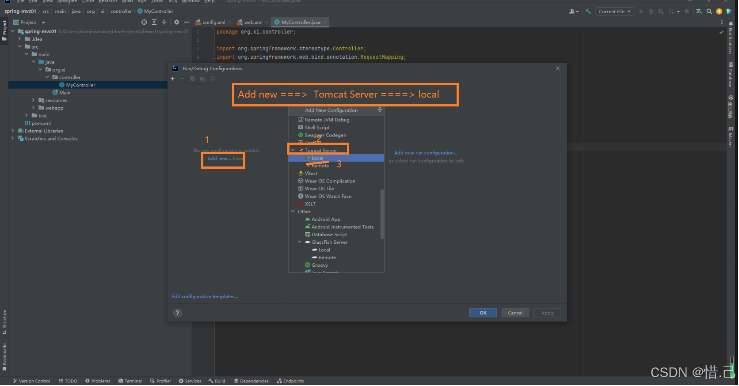Click the OK button in Run/Debug Configurations
739x386 pixels.
483,313
